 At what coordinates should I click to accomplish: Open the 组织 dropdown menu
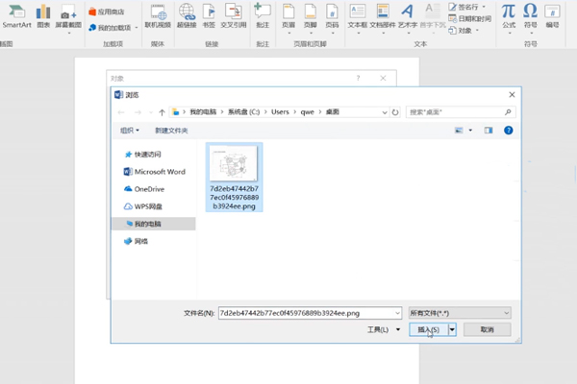pyautogui.click(x=130, y=130)
